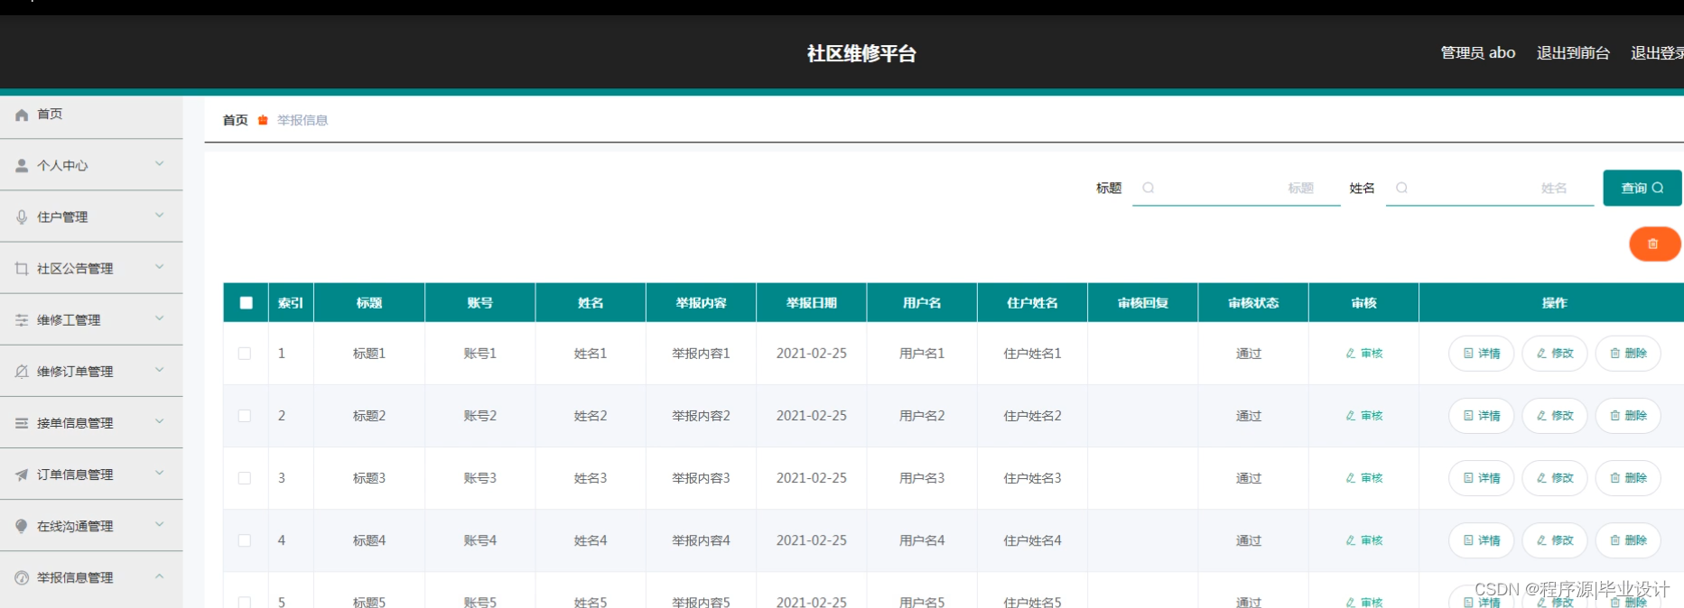
Task: Open 社区公告管理 menu item
Action: (x=91, y=269)
